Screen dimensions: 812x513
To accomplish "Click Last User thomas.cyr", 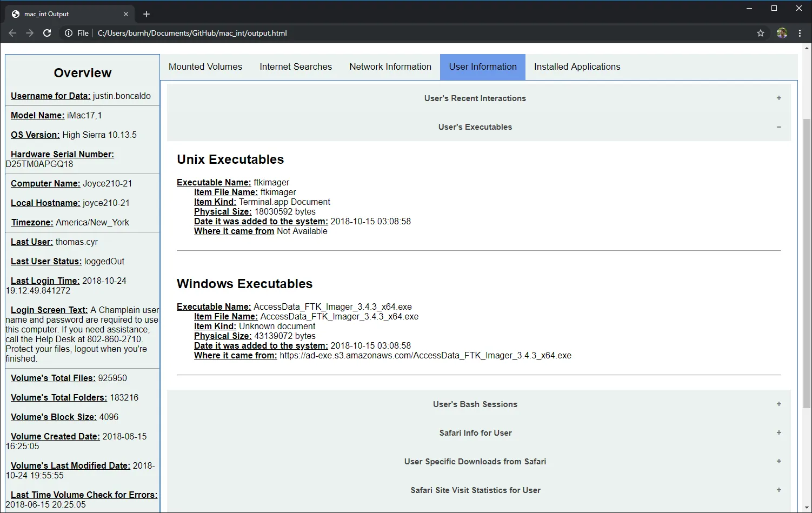I will (x=77, y=242).
